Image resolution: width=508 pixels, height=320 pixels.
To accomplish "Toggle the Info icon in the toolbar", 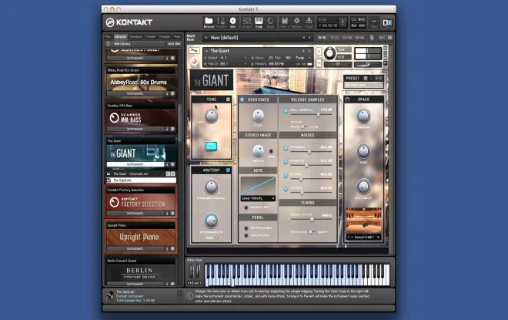I will pos(232,22).
